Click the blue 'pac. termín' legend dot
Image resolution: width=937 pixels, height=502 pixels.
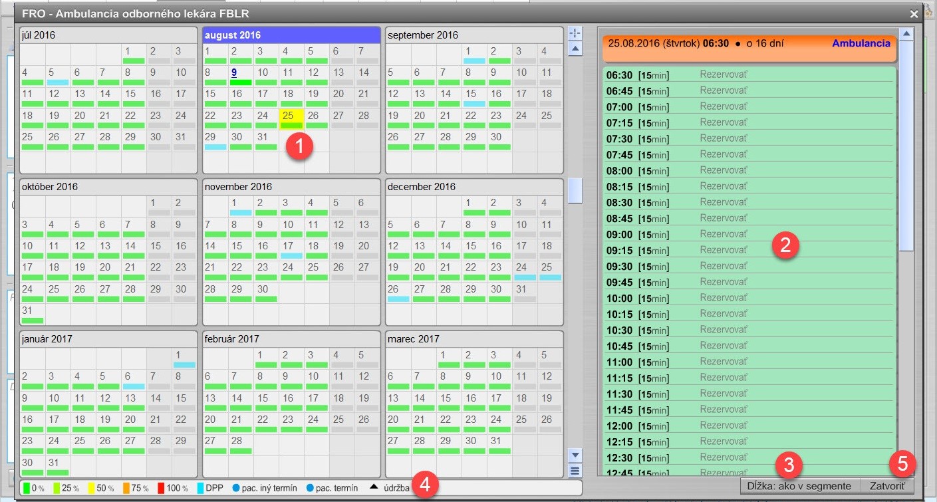(x=309, y=488)
